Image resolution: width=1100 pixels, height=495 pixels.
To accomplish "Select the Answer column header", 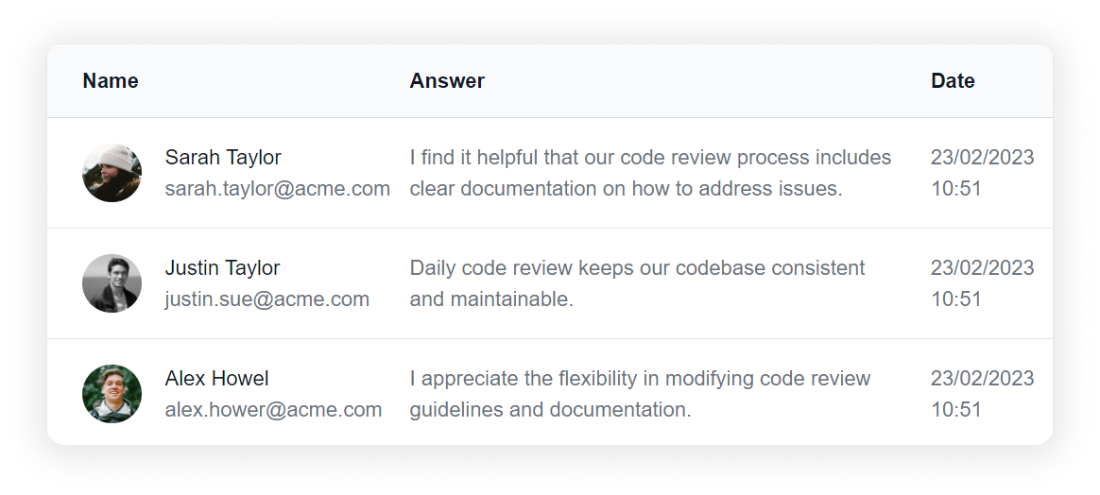I will coord(447,80).
